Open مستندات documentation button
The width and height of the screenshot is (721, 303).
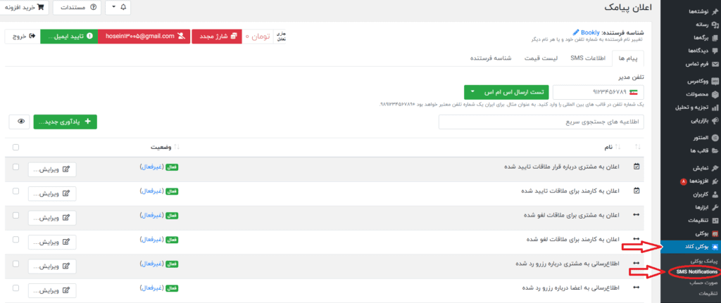point(77,7)
